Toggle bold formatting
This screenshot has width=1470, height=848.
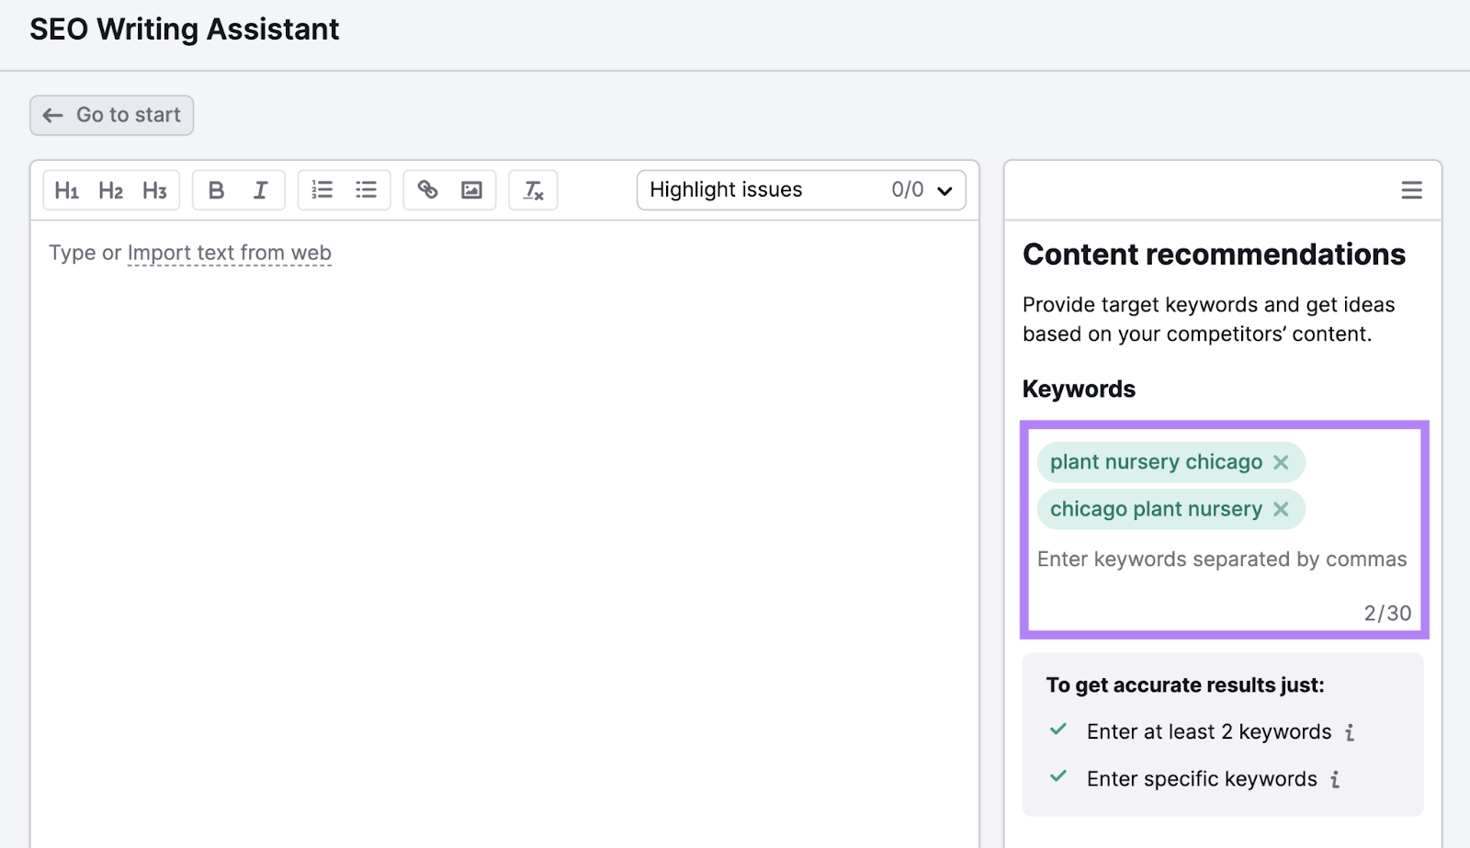tap(216, 190)
